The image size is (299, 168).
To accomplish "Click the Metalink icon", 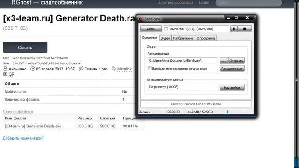I will click(x=114, y=69).
